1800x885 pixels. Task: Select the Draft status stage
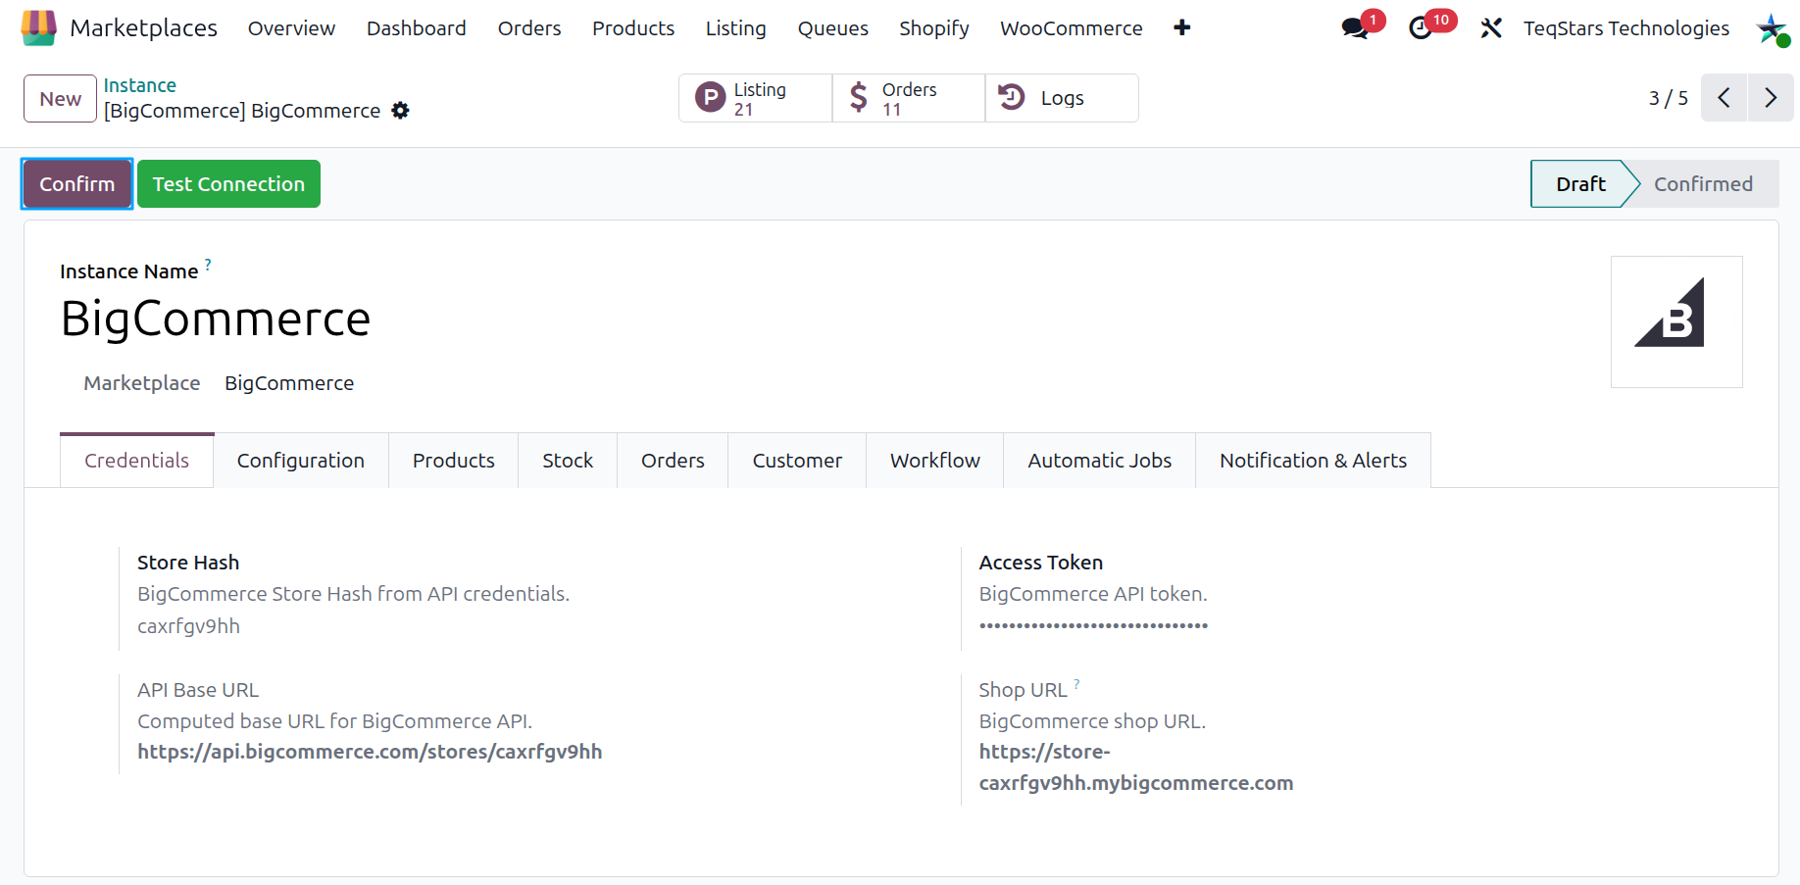tap(1580, 183)
